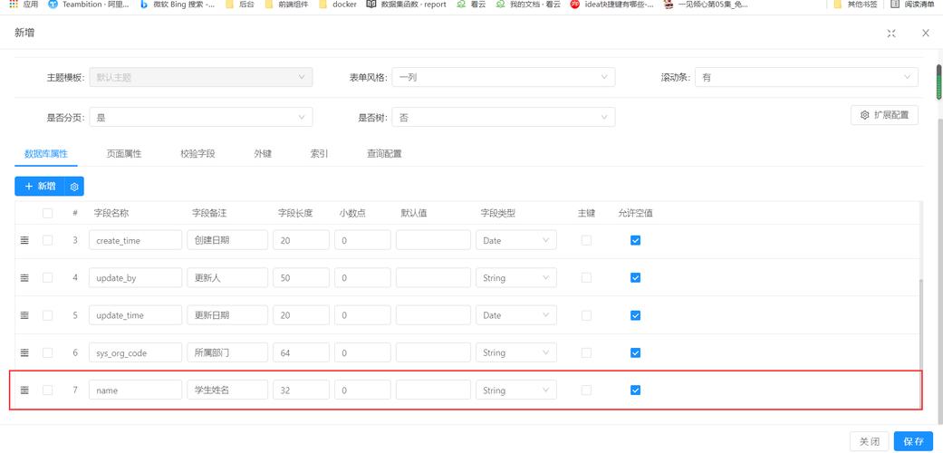Select the row checkbox for name field

(x=47, y=390)
